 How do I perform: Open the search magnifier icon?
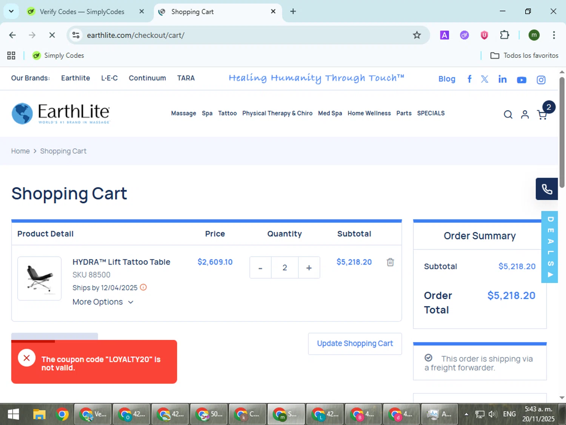[508, 114]
